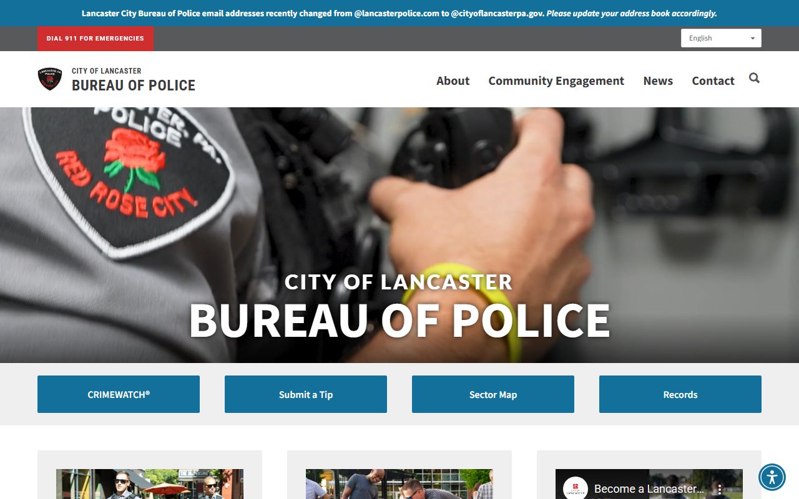Click the Lancaster police badge logo

[x=50, y=79]
